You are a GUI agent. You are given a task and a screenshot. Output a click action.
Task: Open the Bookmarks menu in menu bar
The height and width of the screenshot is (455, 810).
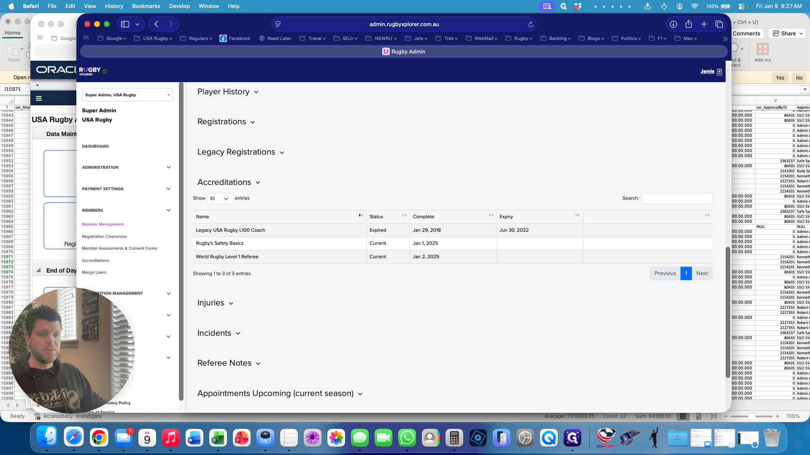tap(146, 6)
